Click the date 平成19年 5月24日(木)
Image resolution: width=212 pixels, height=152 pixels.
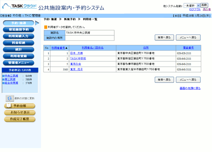(x=196, y=16)
